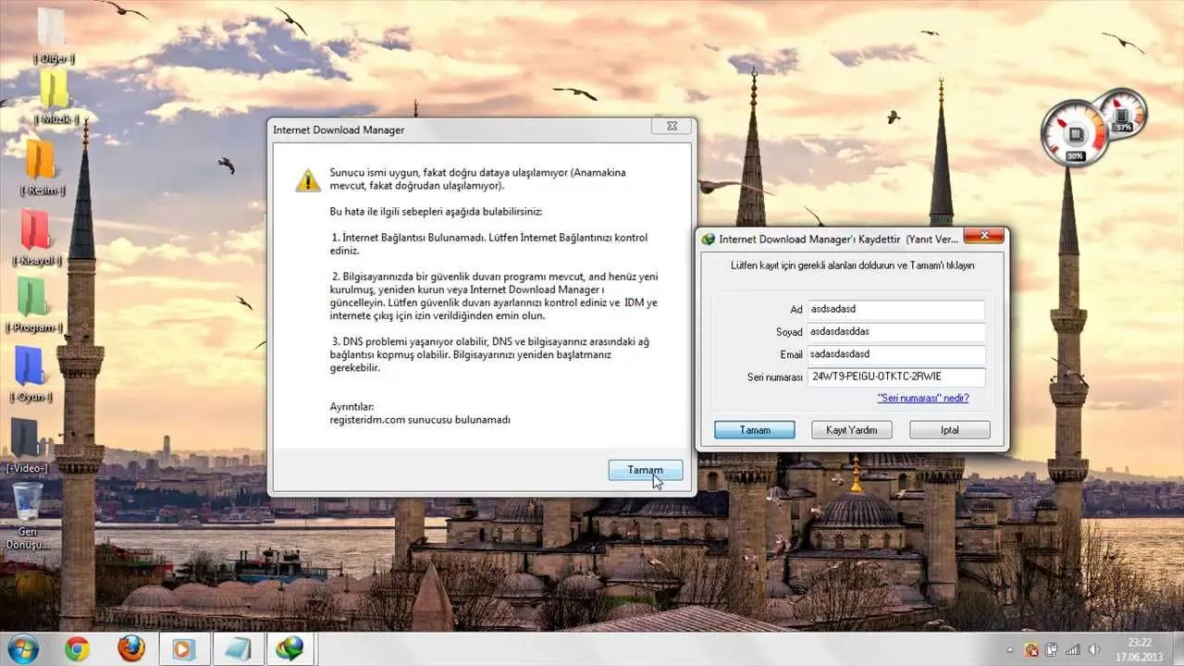Show hidden system tray icons
1184x666 pixels.
(x=1012, y=649)
